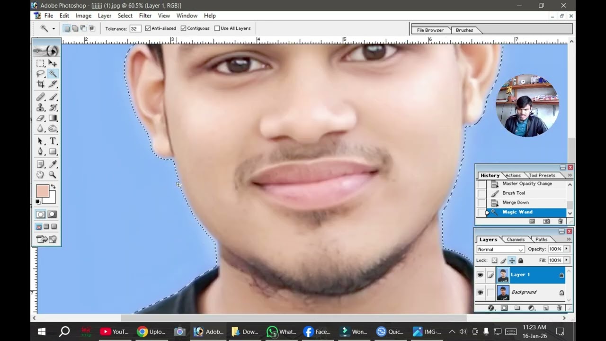The height and width of the screenshot is (341, 606).
Task: Select the Magic Wand tool in toolbox
Action: tap(53, 74)
